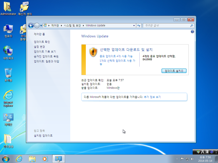Select Windows Update in the breadcrumb
Image resolution: width=218 pixels, height=163 pixels.
[x=95, y=25]
